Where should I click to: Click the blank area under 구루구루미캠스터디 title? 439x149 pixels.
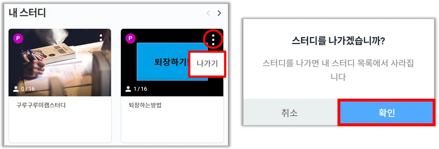point(60,127)
